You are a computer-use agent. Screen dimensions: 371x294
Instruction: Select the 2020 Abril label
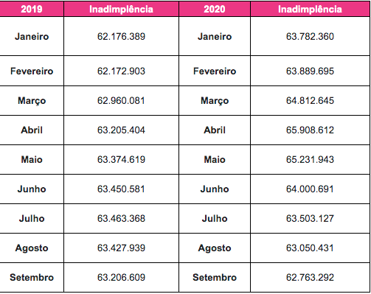point(215,130)
